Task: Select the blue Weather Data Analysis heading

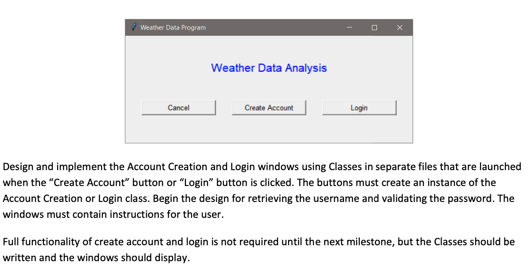Action: [x=269, y=68]
